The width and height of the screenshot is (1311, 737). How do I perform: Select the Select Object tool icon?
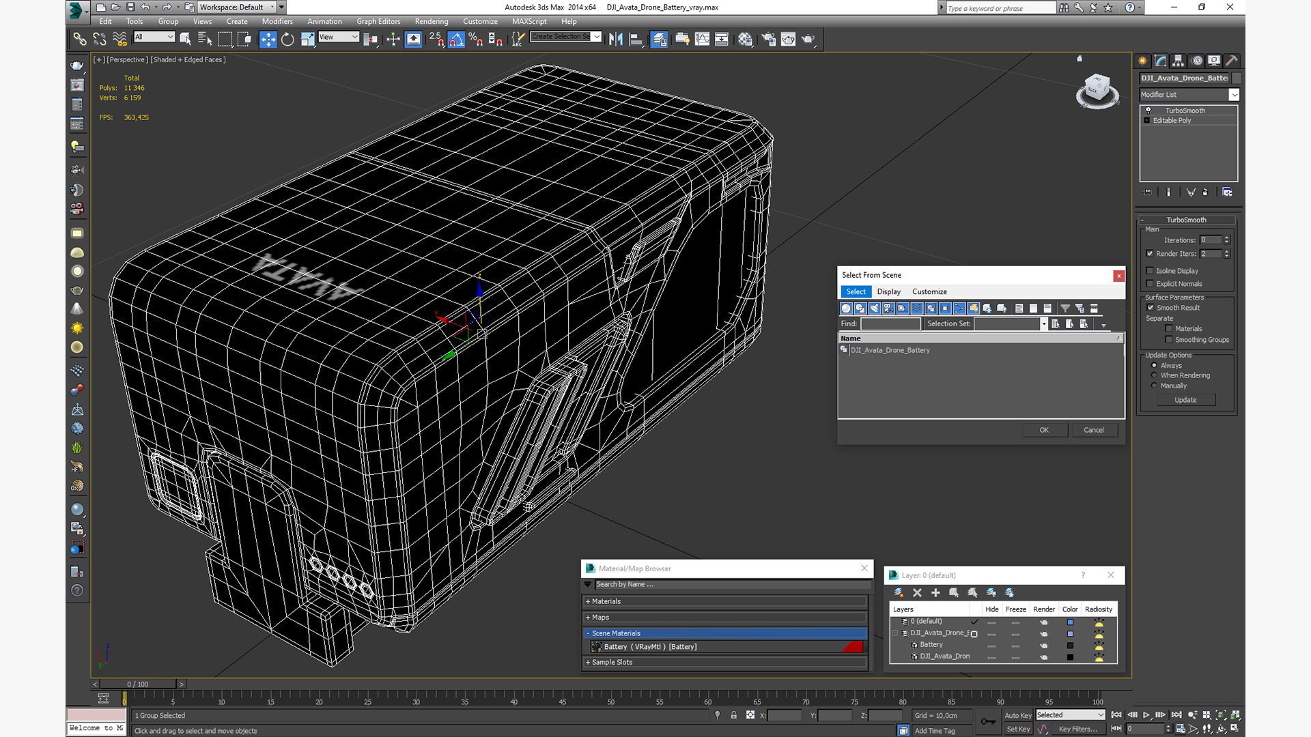pyautogui.click(x=186, y=38)
